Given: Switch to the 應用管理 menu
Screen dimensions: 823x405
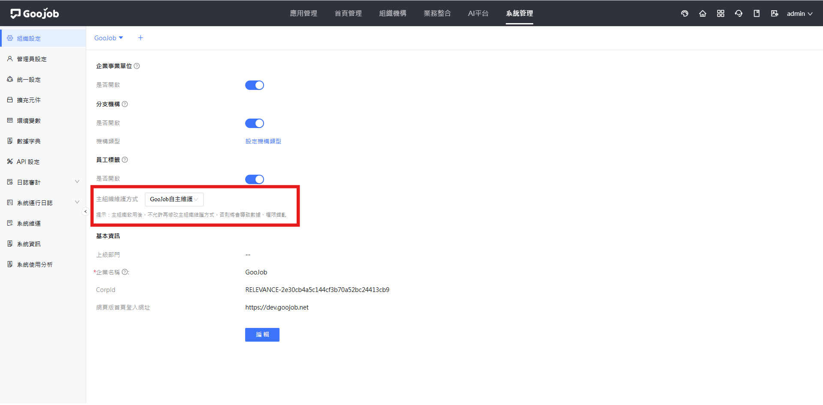Looking at the screenshot, I should click(x=303, y=13).
